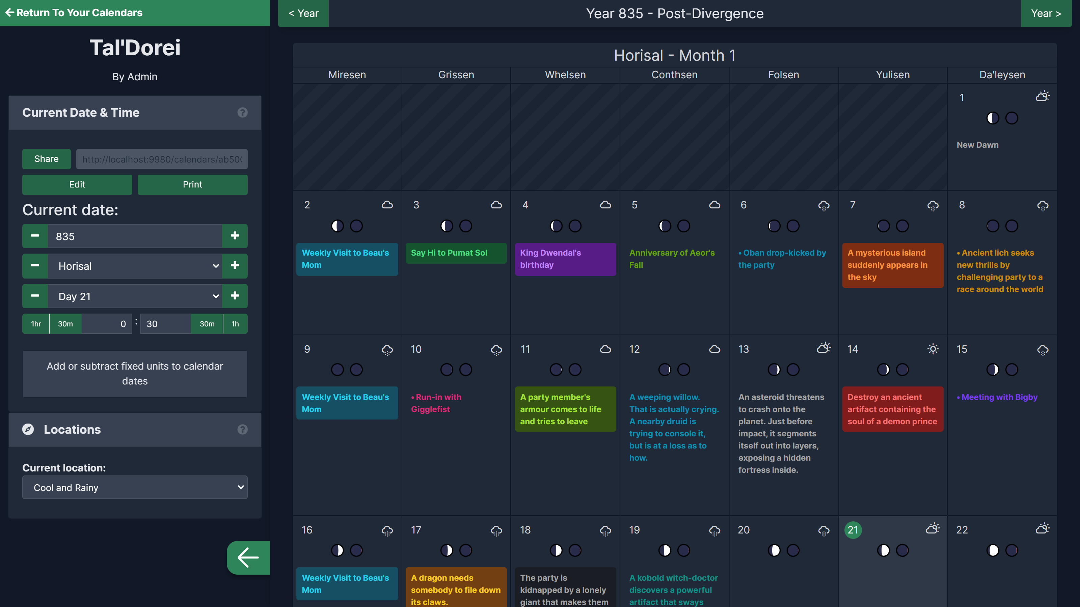Click the Share button
This screenshot has width=1080, height=607.
coord(46,159)
